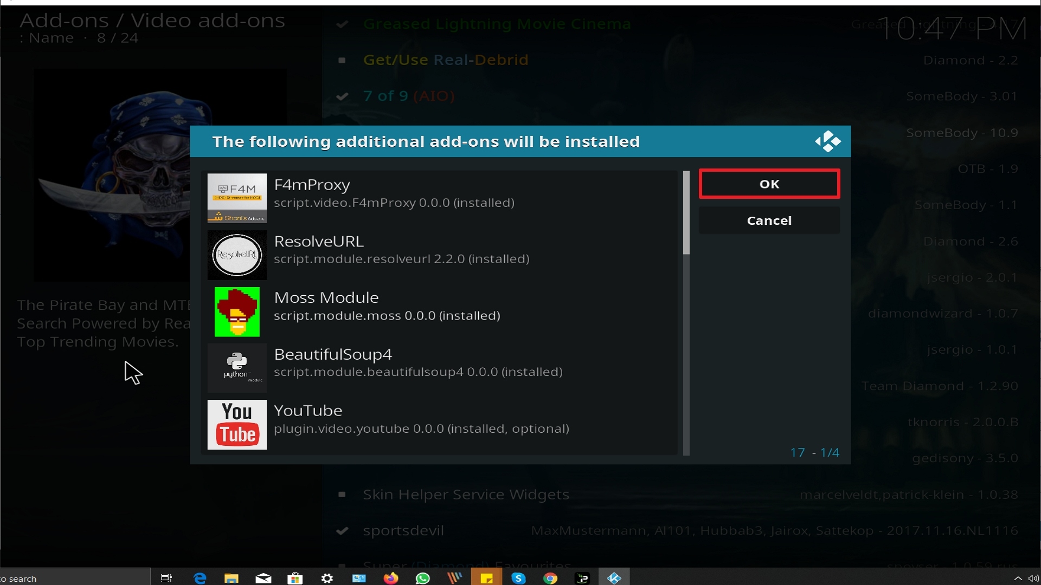Viewport: 1041px width, 585px height.
Task: Click square bullet beside Skin Helper Service Widgets
Action: pos(342,494)
